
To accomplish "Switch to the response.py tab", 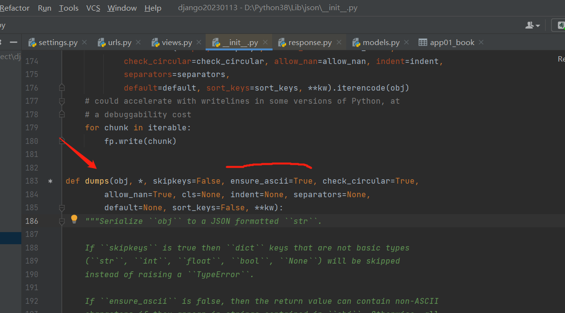I will click(310, 43).
